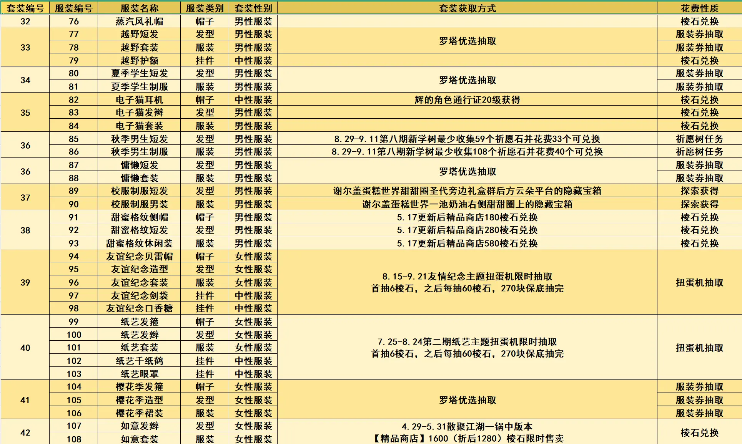Click the 花费性质 column header

(x=699, y=8)
